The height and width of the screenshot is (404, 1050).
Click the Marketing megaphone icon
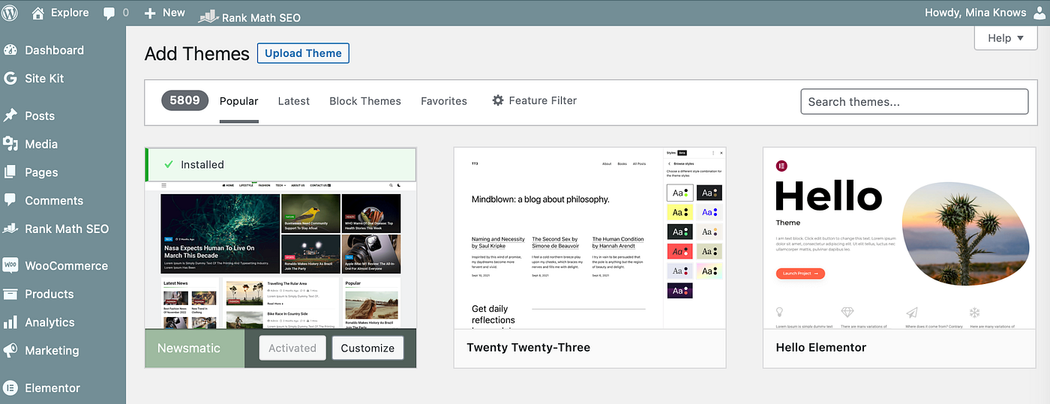pyautogui.click(x=10, y=350)
